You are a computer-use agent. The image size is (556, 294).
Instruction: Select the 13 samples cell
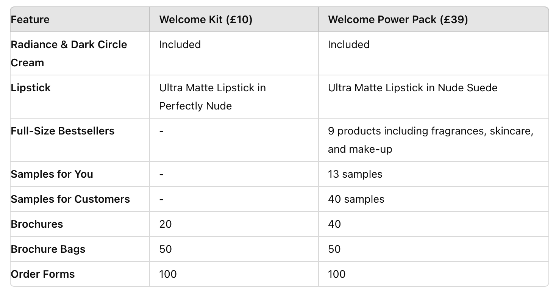355,174
